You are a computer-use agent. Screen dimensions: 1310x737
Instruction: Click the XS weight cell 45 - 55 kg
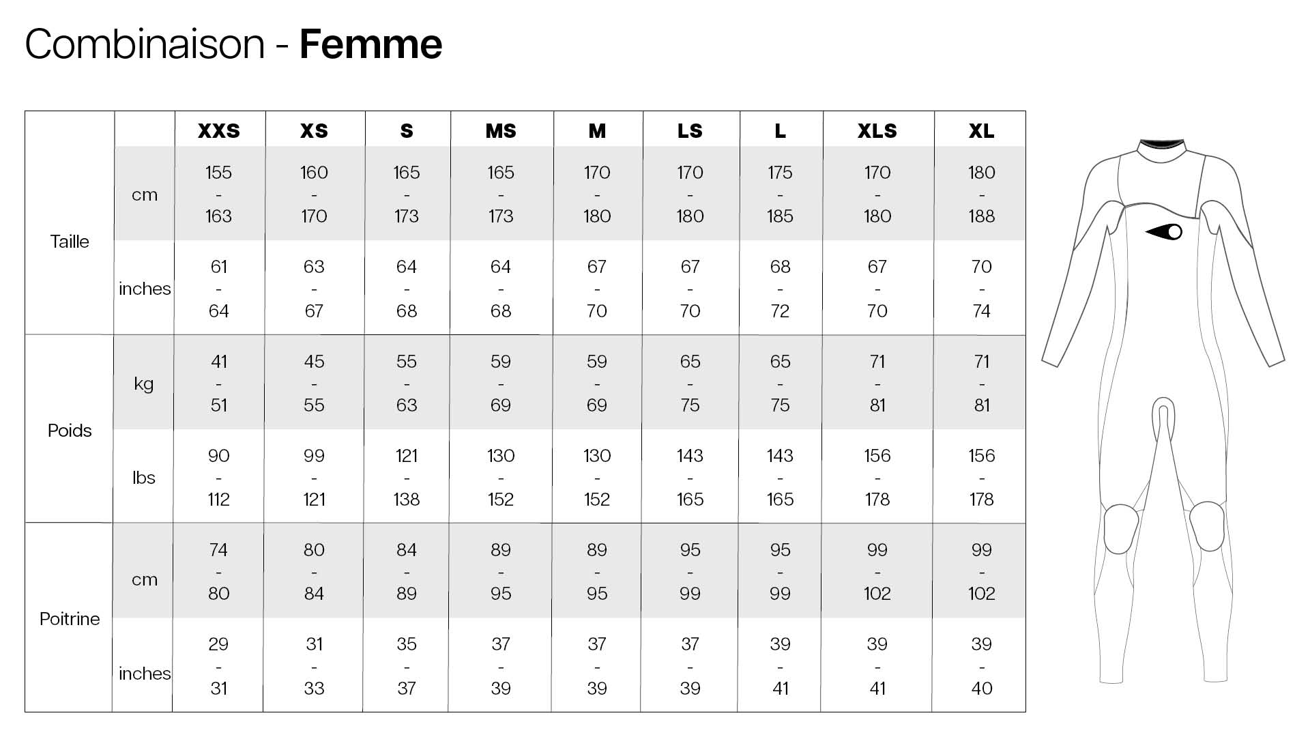[x=314, y=384]
